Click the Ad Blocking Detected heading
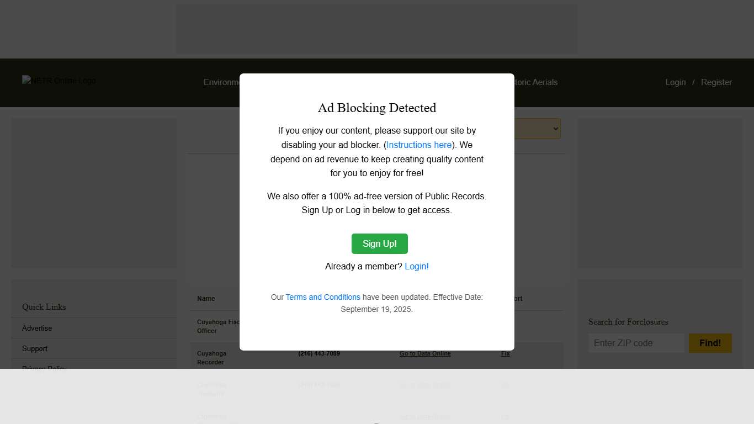This screenshot has width=754, height=424. click(377, 108)
